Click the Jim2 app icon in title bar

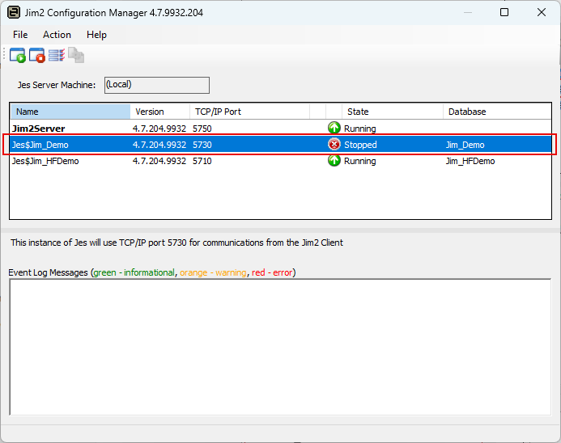point(14,12)
